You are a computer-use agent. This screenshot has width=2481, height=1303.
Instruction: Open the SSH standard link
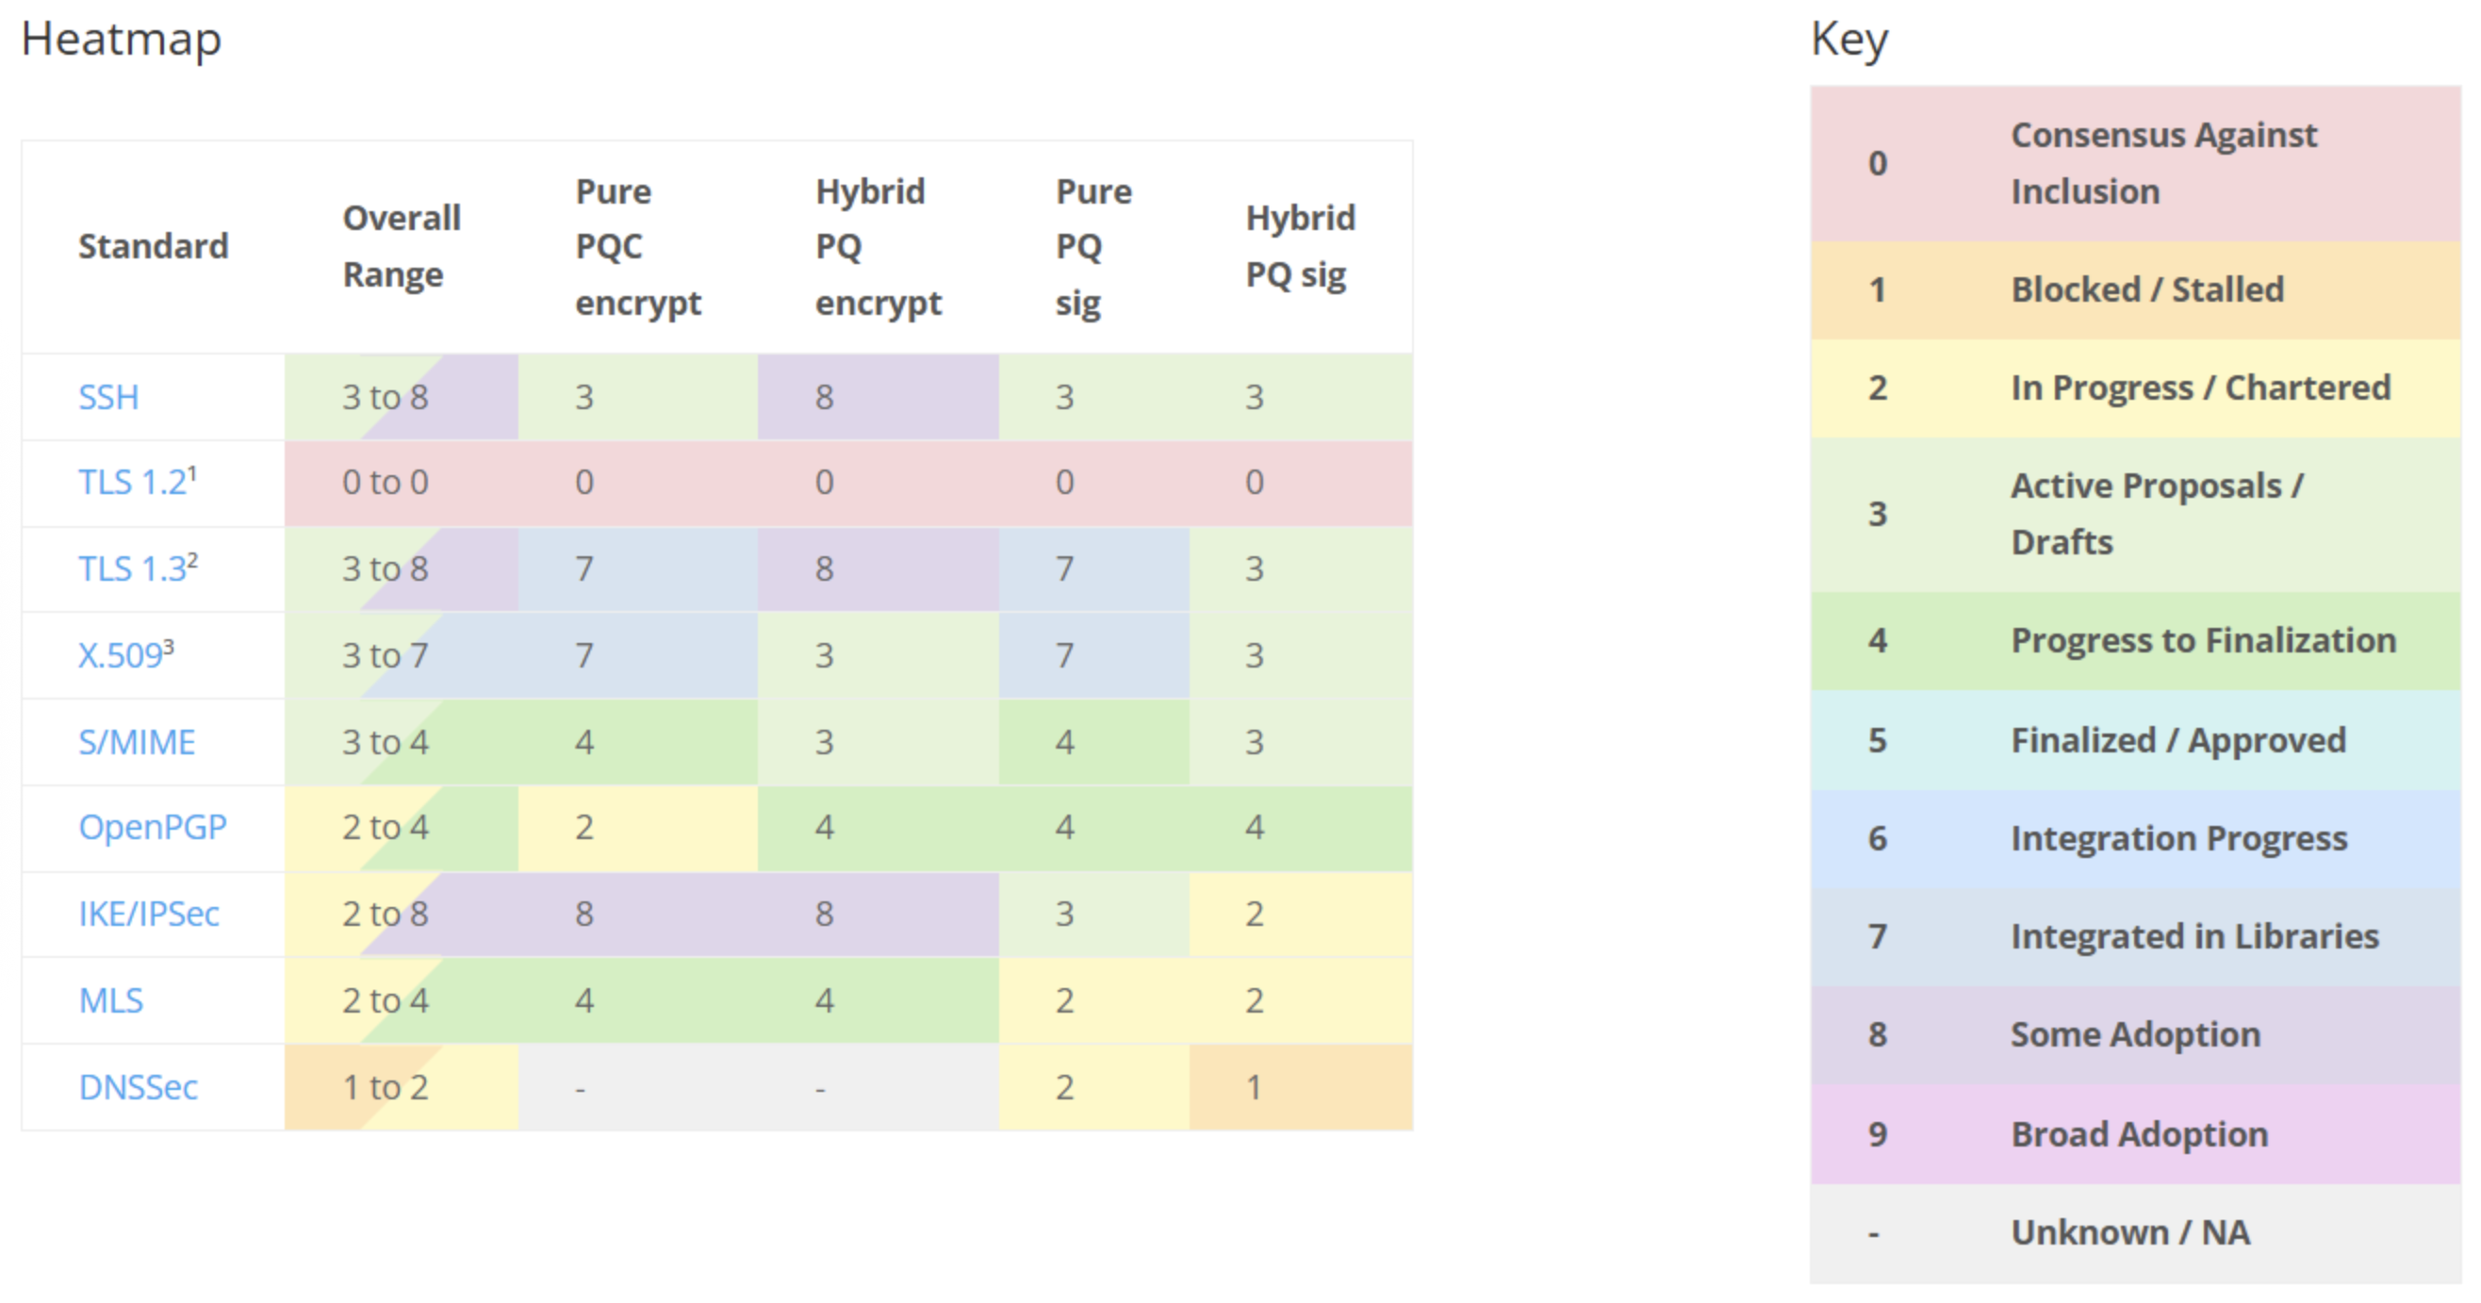point(107,397)
